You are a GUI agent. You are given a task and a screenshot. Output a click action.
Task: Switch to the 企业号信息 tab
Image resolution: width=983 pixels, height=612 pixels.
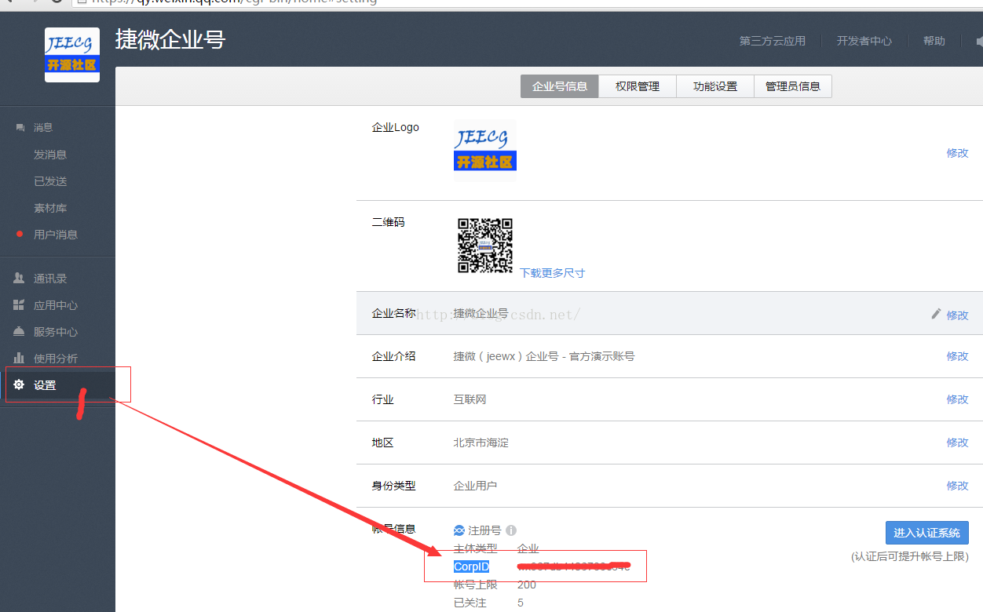(x=560, y=86)
